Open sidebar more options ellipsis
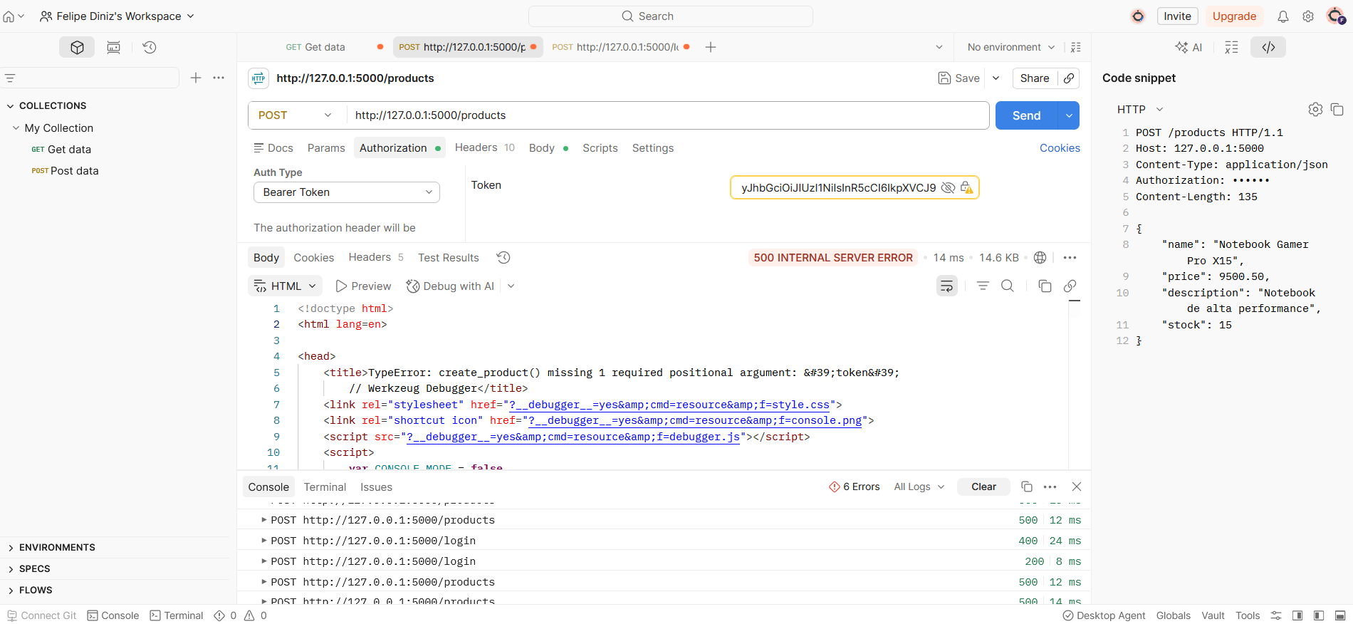Screen dimensions: 1353x624 219,78
